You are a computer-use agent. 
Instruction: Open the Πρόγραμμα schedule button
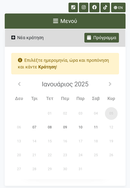click(x=102, y=38)
